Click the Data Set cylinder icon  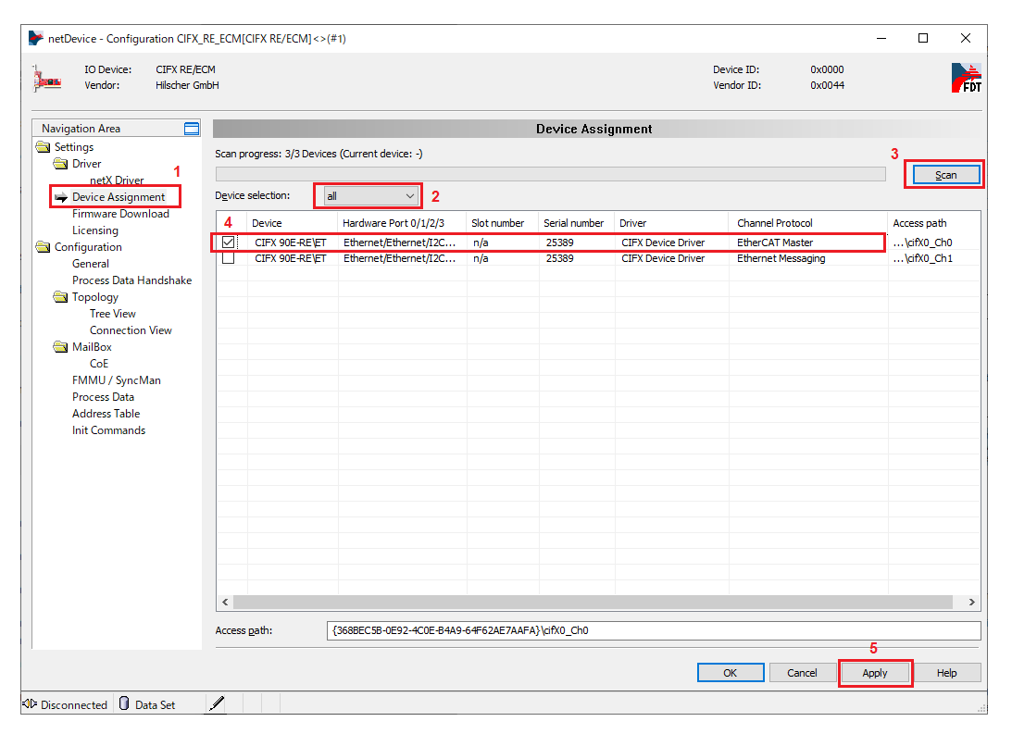pos(124,704)
